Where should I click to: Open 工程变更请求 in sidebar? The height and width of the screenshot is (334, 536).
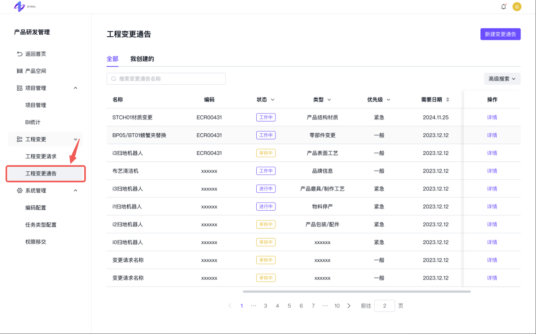[x=41, y=156]
